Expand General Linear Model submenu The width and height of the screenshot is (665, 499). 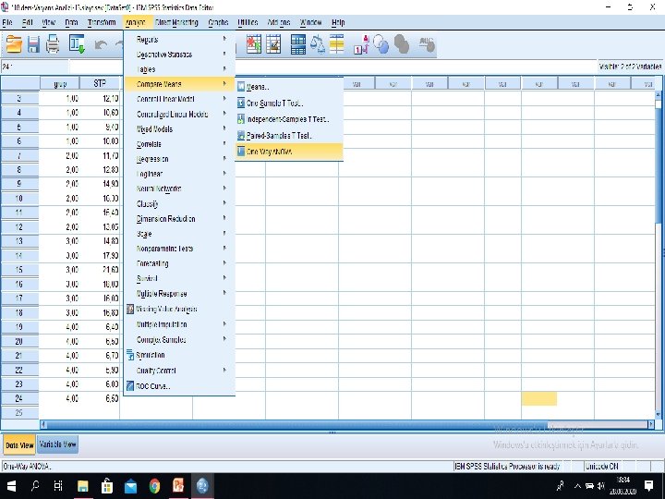coord(180,99)
